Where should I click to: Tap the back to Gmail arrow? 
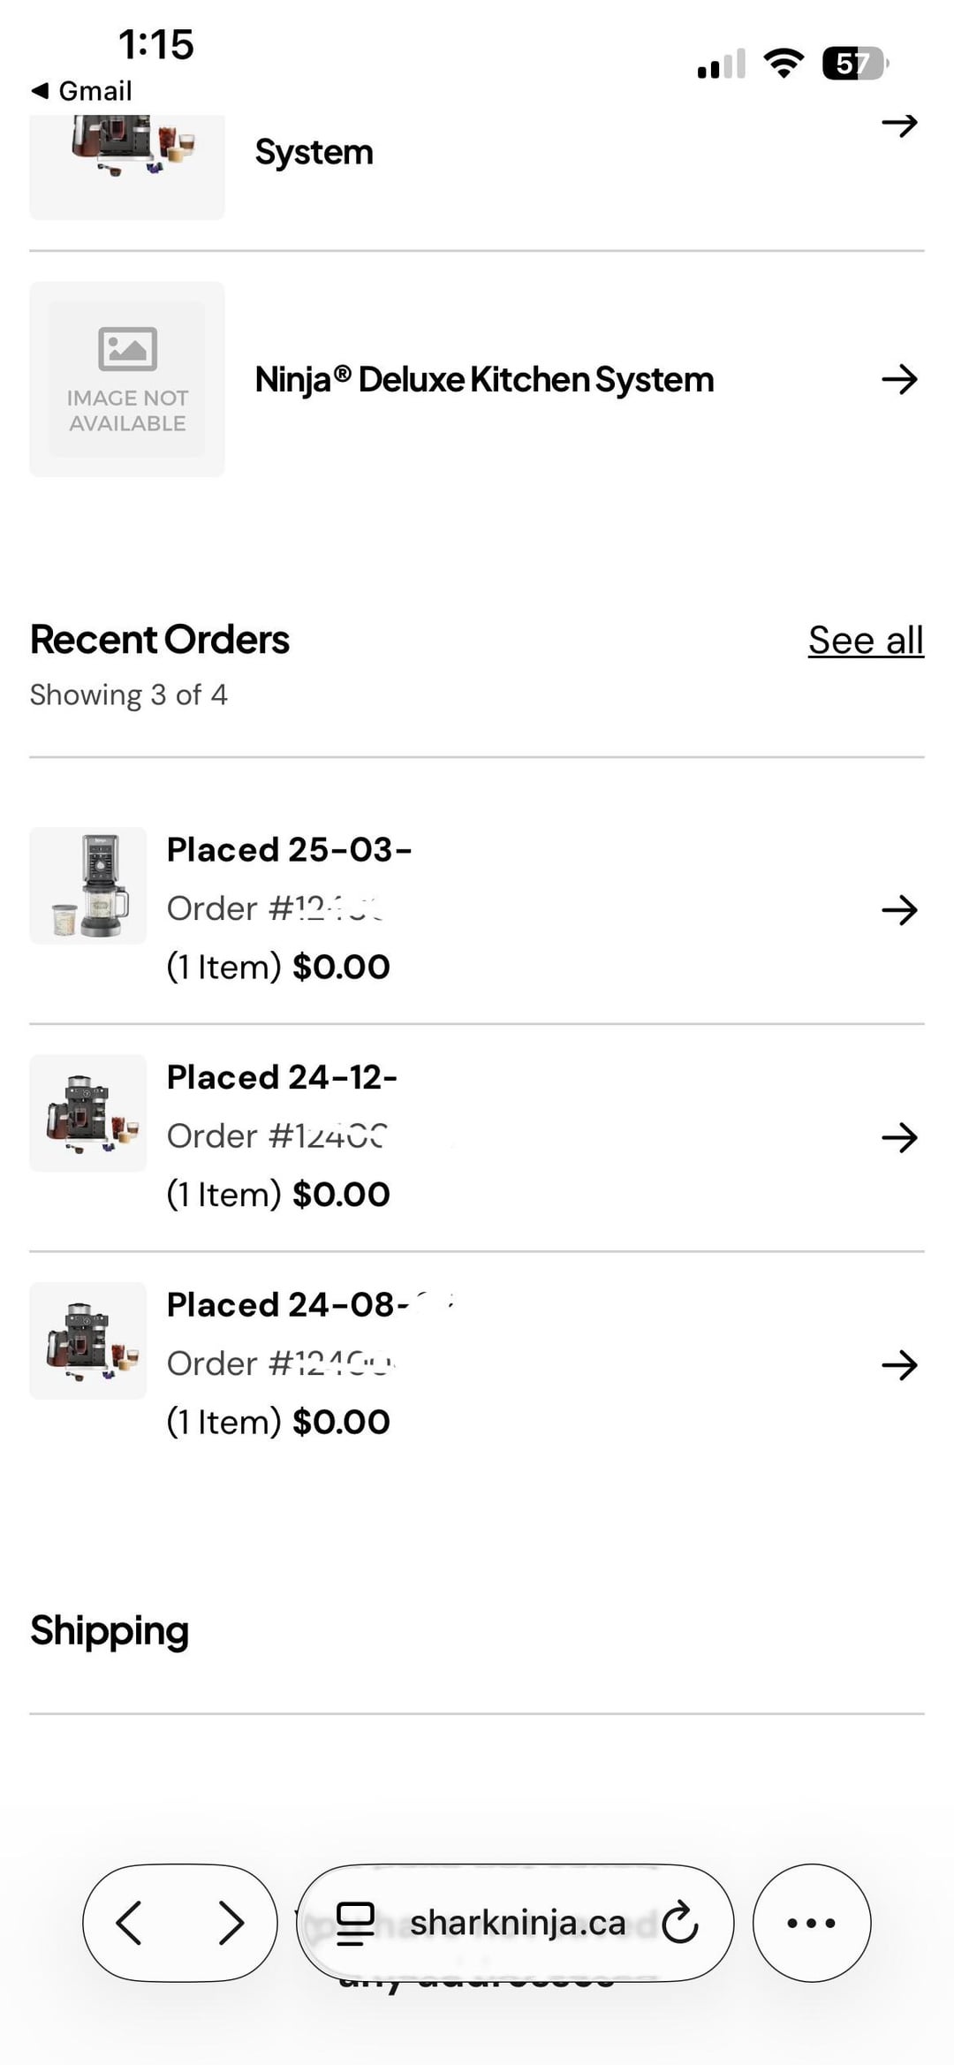pyautogui.click(x=40, y=90)
